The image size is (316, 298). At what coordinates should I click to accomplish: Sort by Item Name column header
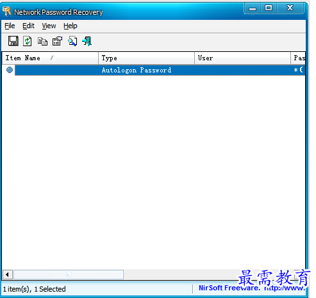[50, 58]
